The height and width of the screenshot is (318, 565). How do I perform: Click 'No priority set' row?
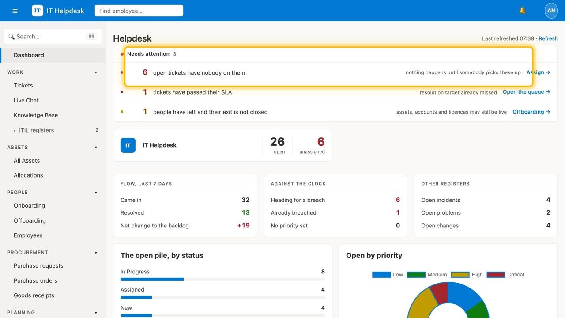pos(335,226)
